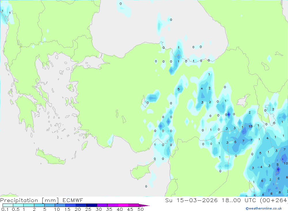This screenshot has height=211, width=288.
Task: Click the 0.1 legend label
Action: pos(5,209)
